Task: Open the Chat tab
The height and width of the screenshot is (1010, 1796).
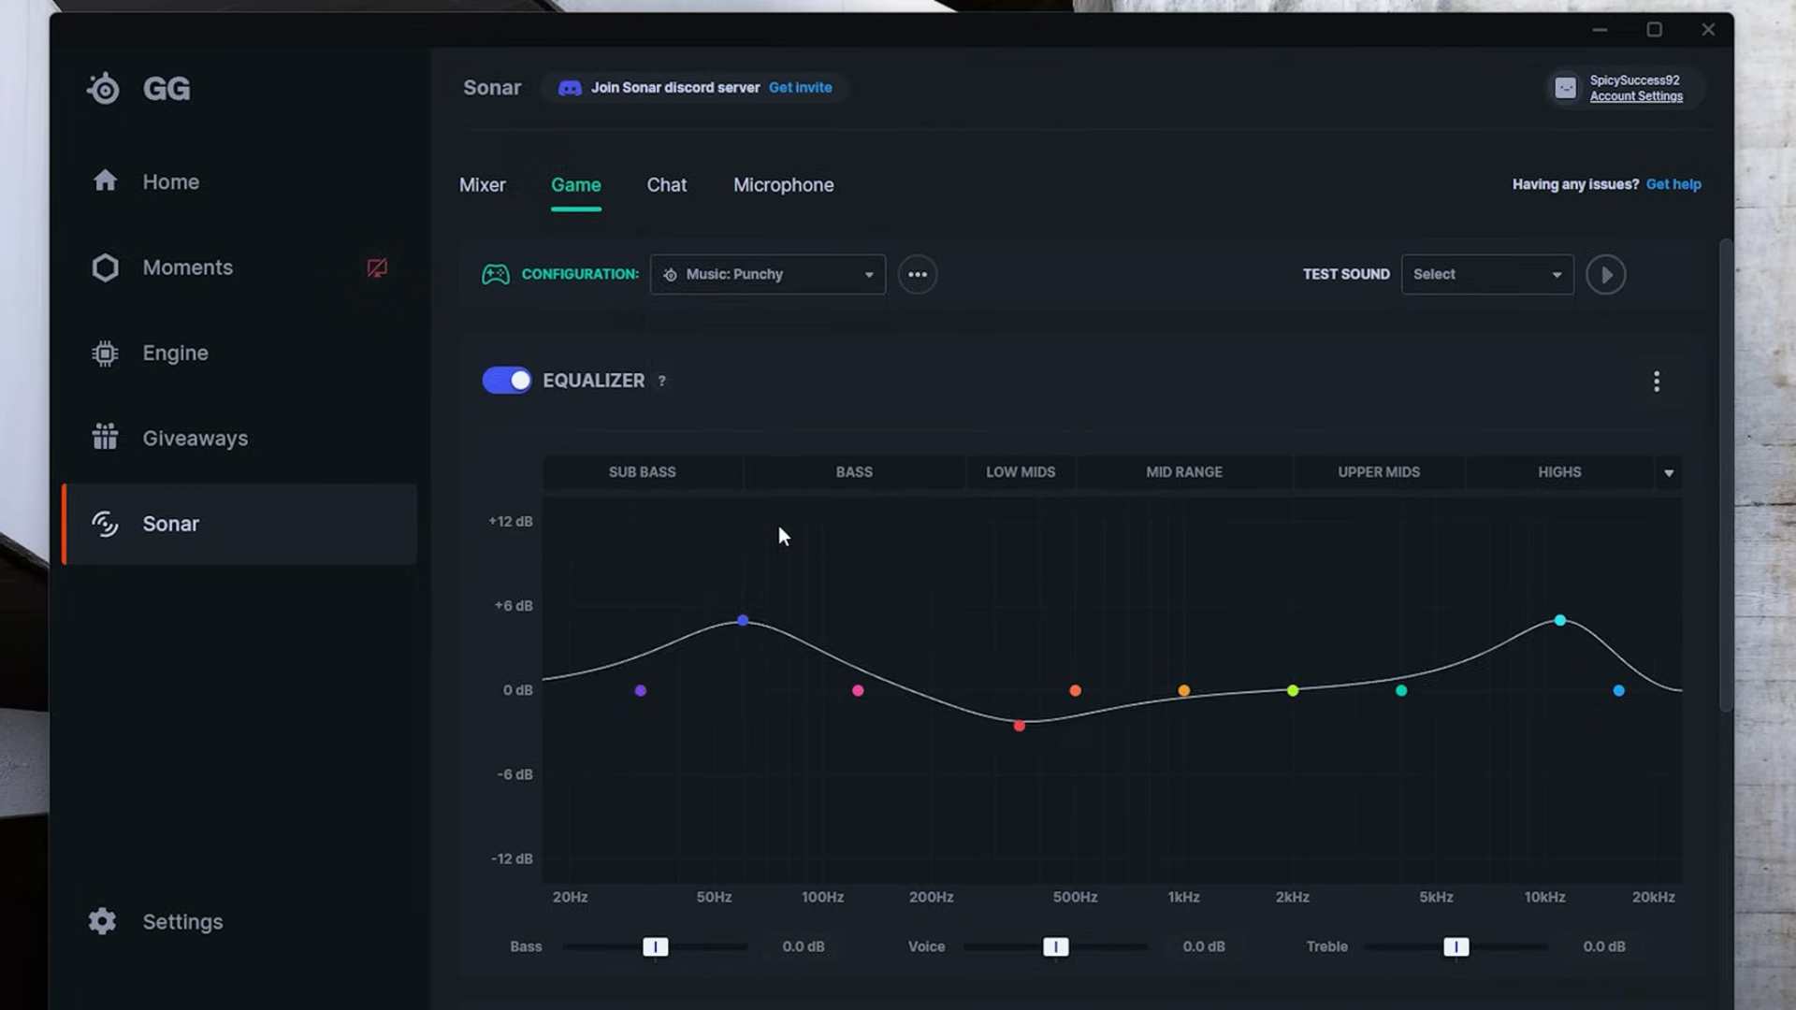Action: (x=666, y=185)
